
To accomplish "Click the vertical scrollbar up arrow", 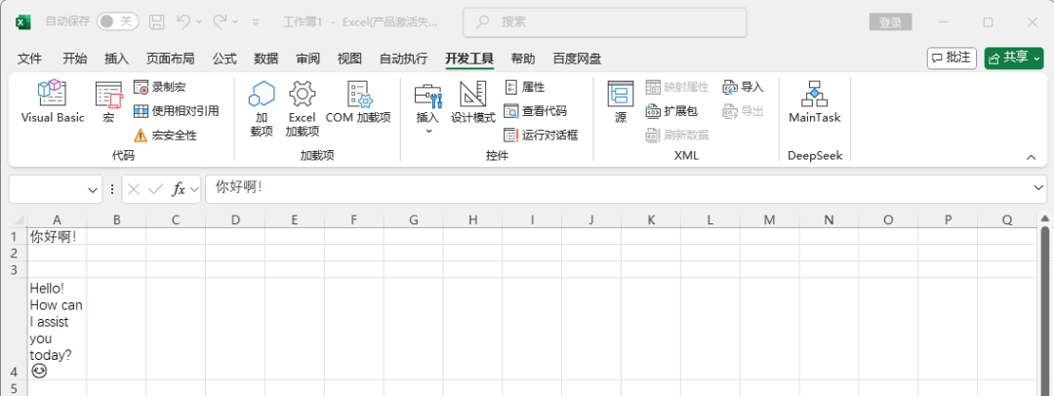I will point(1044,219).
